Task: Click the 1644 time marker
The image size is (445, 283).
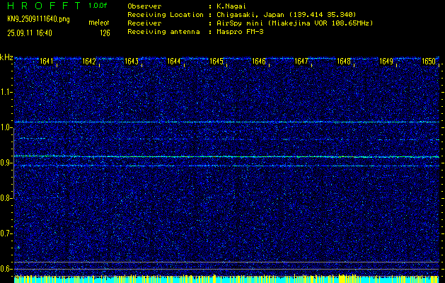Action: pos(174,62)
